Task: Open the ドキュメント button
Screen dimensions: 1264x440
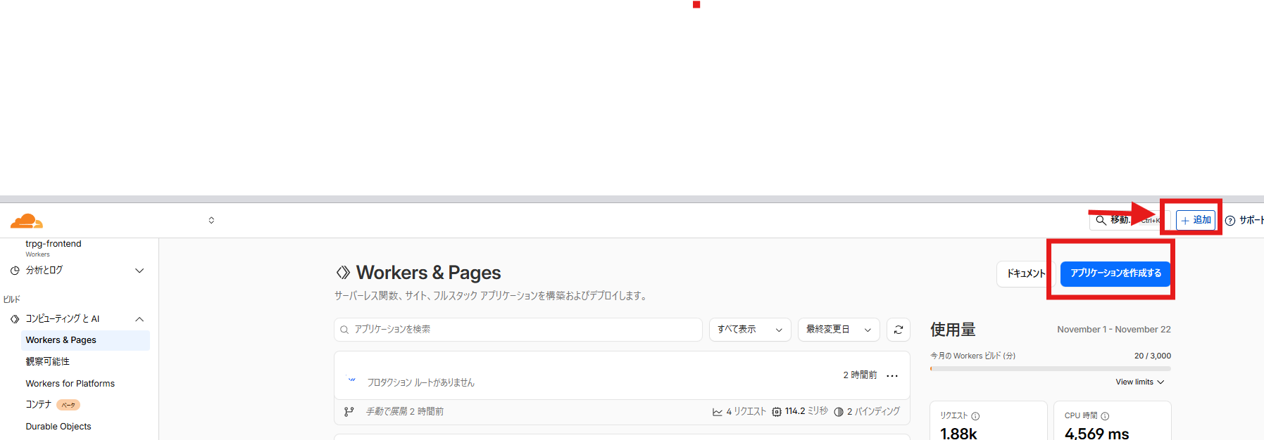Action: pos(1026,273)
